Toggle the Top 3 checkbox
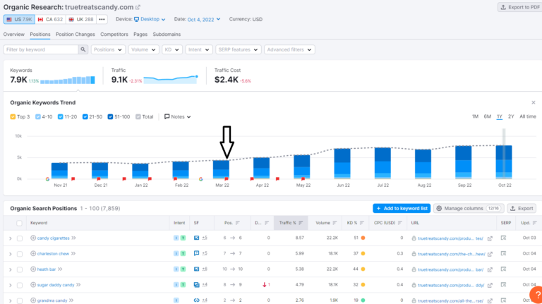This screenshot has width=542, height=304. tap(13, 117)
